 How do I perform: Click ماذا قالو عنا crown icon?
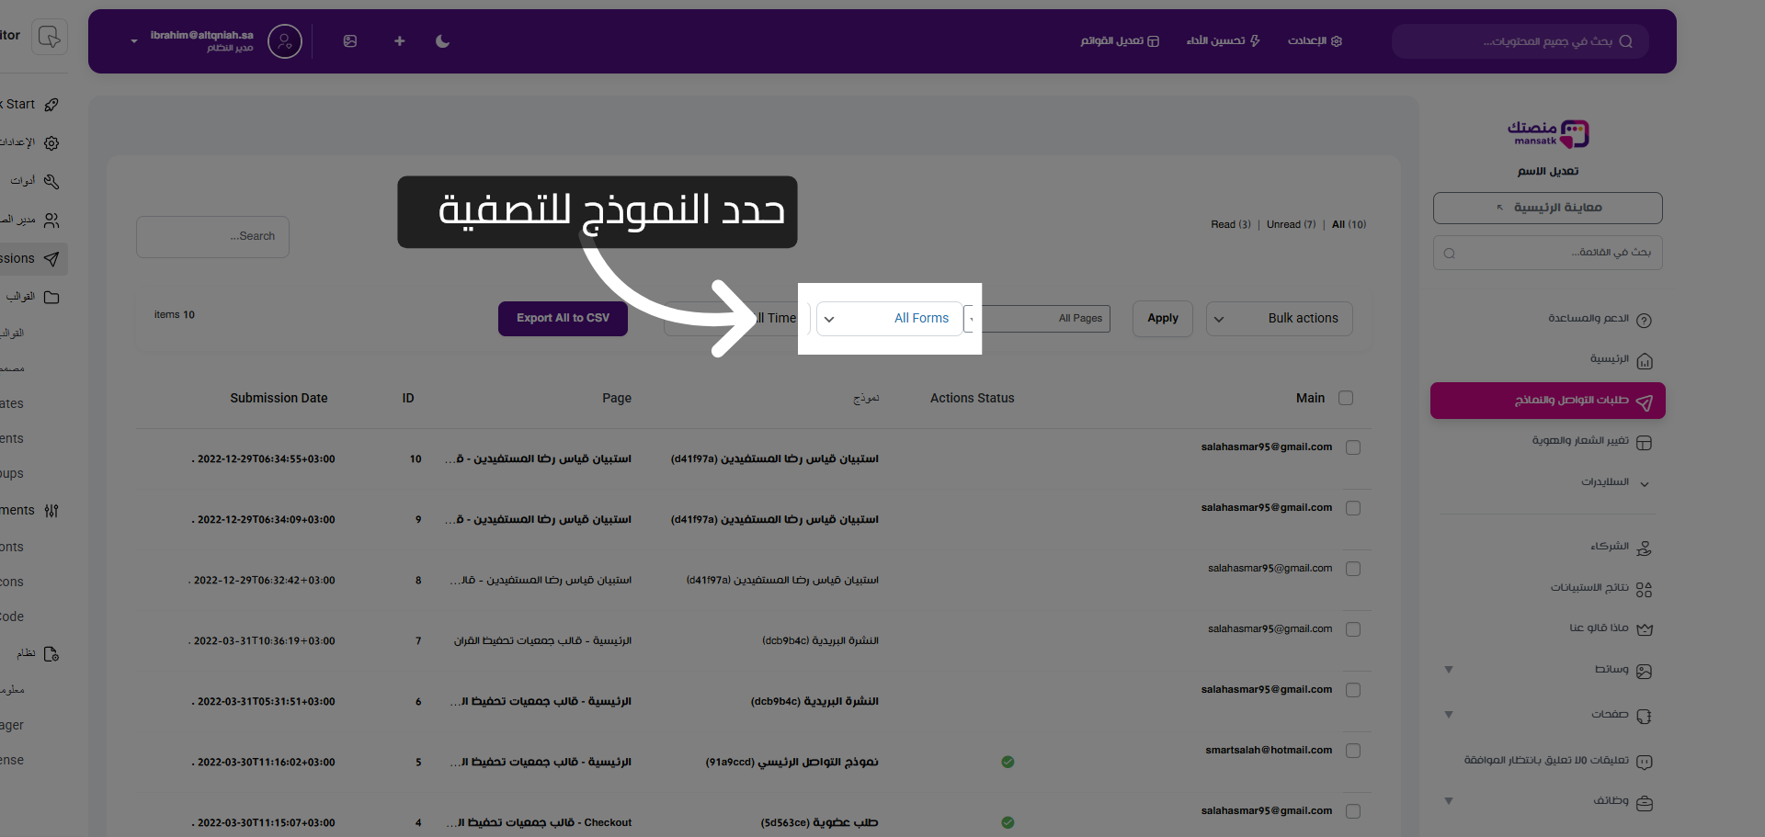click(x=1645, y=628)
